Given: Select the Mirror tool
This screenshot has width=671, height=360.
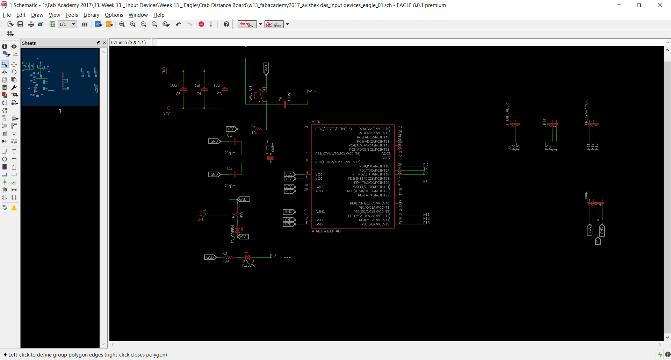Looking at the screenshot, I should 5,72.
